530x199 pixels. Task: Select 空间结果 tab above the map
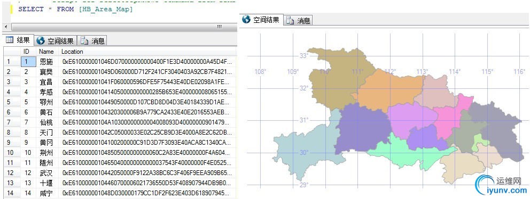pos(262,20)
